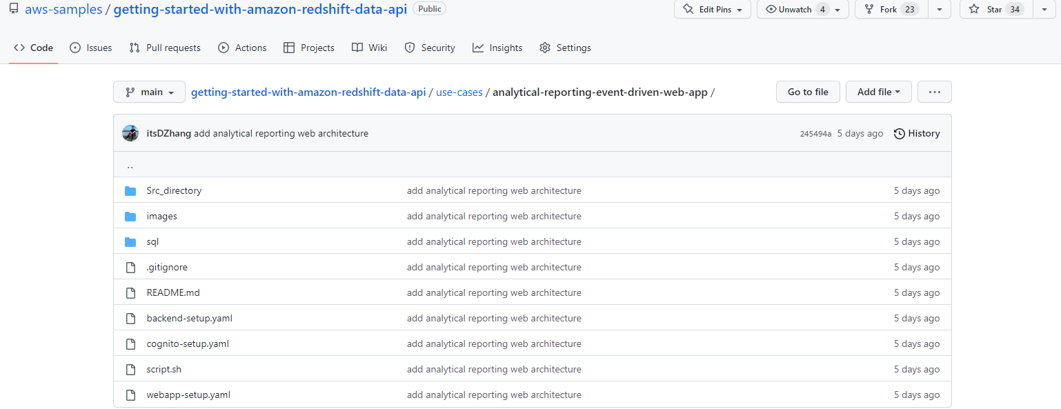This screenshot has height=409, width=1061.
Task: Click the Fork button
Action: 891,9
